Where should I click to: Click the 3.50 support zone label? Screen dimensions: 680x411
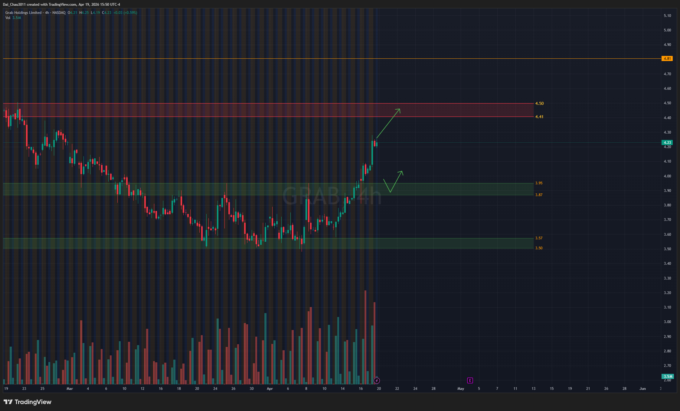[539, 248]
